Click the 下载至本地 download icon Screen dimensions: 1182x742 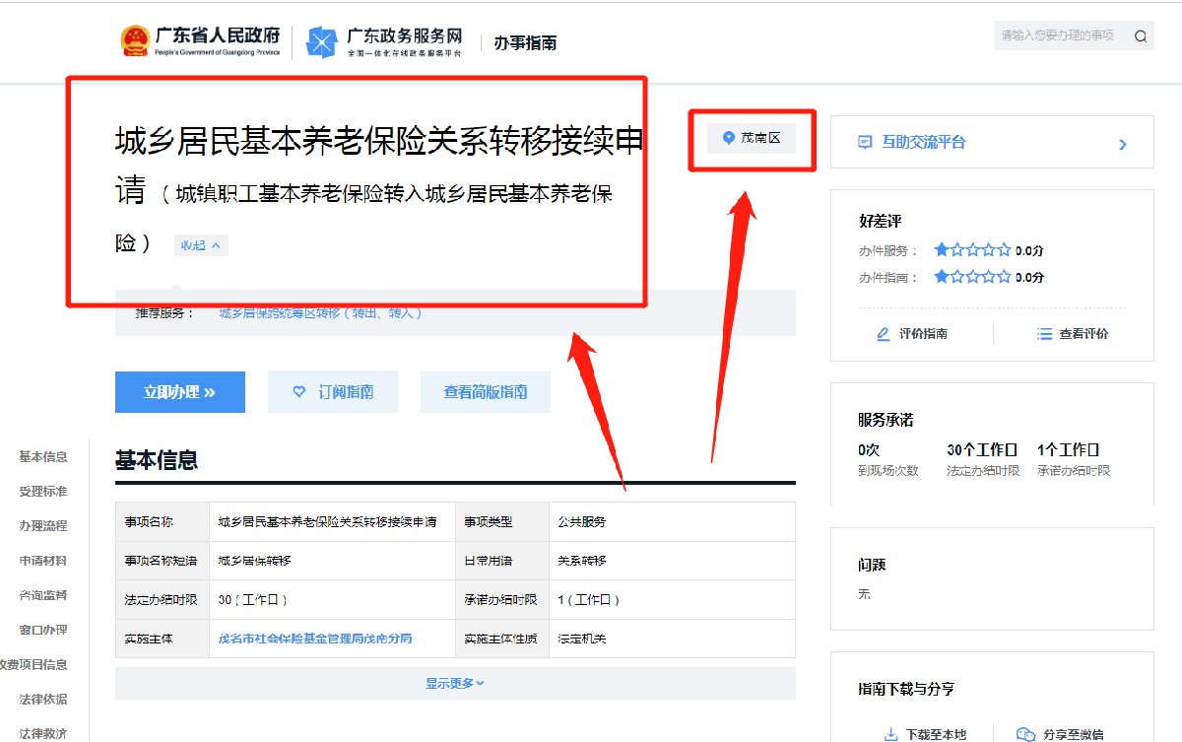tap(890, 734)
